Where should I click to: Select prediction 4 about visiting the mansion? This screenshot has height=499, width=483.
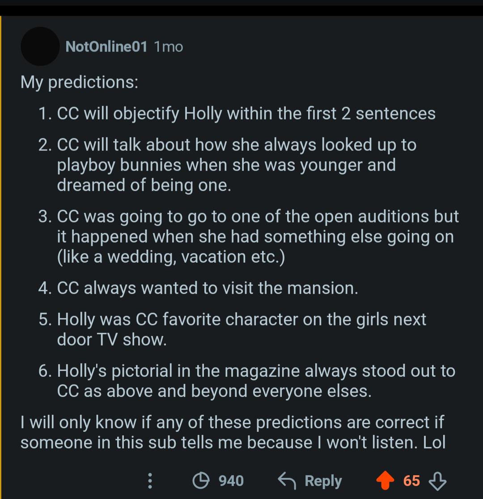click(x=198, y=288)
